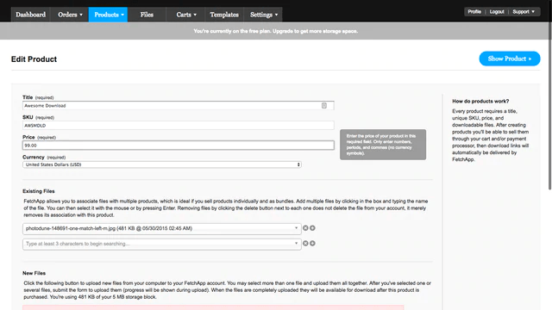Go to the Dashboard tab
The image size is (552, 310).
pos(31,15)
